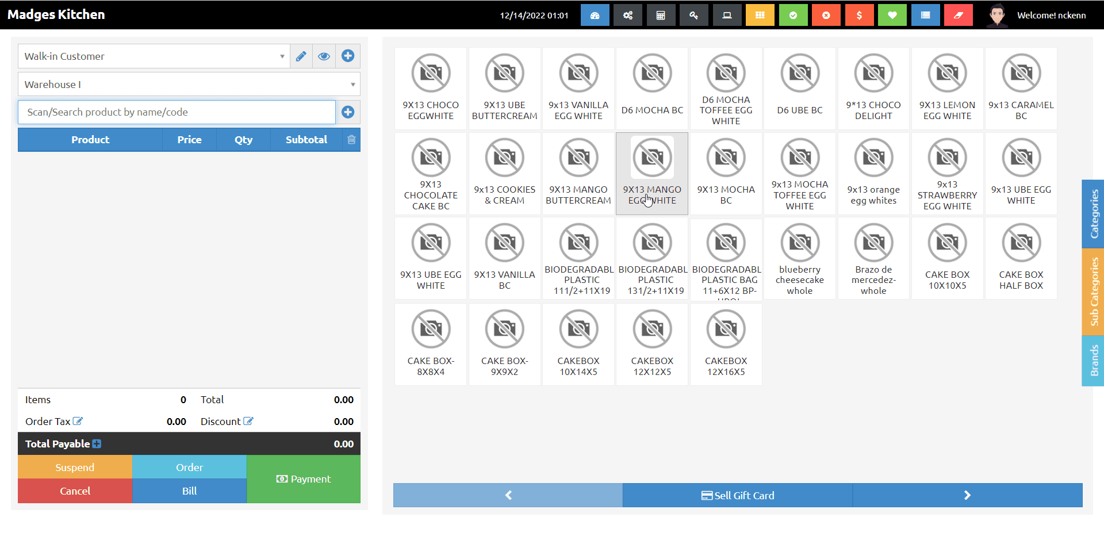The width and height of the screenshot is (1104, 536).
Task: Open the Sub Categories side tab
Action: tap(1093, 292)
